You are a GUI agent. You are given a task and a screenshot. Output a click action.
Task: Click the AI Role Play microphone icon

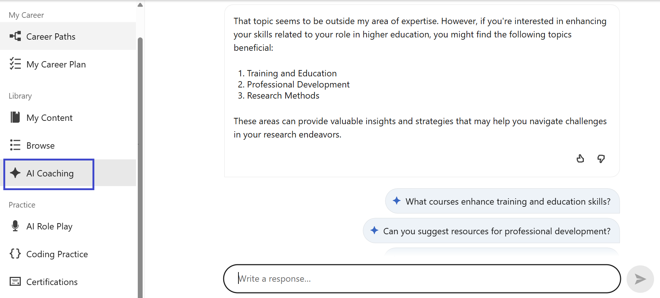point(15,226)
